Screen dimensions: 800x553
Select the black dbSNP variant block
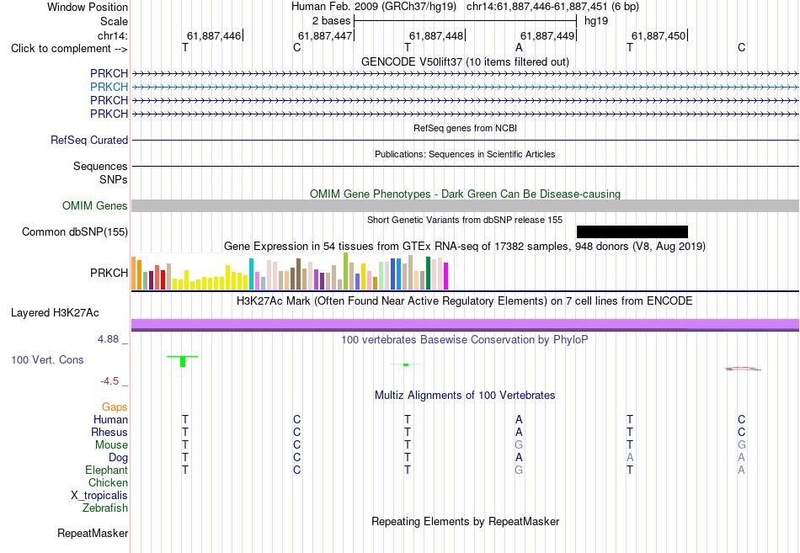click(x=632, y=232)
